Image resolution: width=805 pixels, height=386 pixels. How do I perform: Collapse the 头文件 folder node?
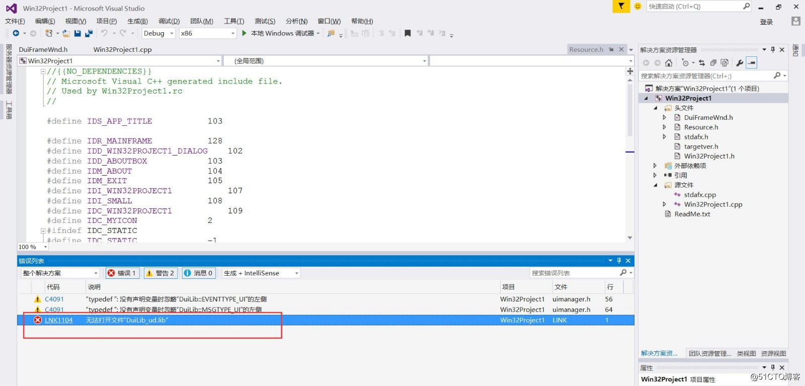click(655, 108)
